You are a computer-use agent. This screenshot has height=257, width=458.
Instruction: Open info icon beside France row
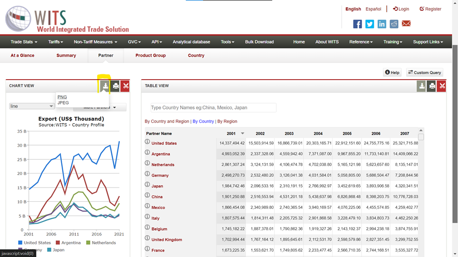[x=147, y=249]
